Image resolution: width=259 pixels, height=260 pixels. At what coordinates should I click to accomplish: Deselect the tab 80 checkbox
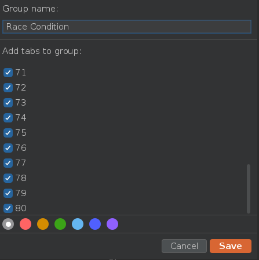point(8,208)
